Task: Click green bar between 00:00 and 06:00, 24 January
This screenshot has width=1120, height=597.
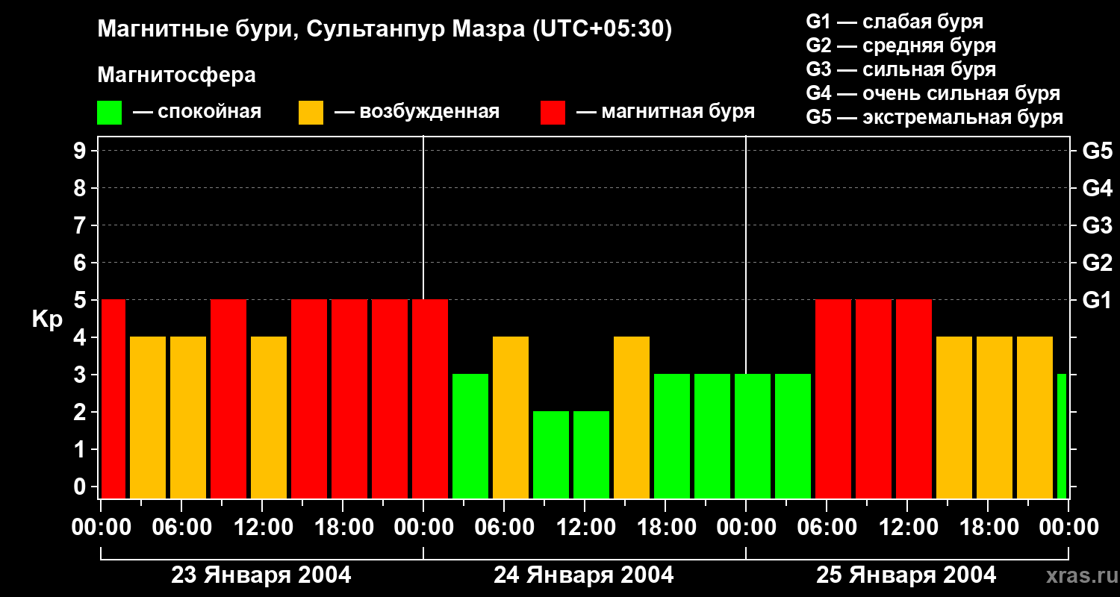Action: click(x=470, y=436)
